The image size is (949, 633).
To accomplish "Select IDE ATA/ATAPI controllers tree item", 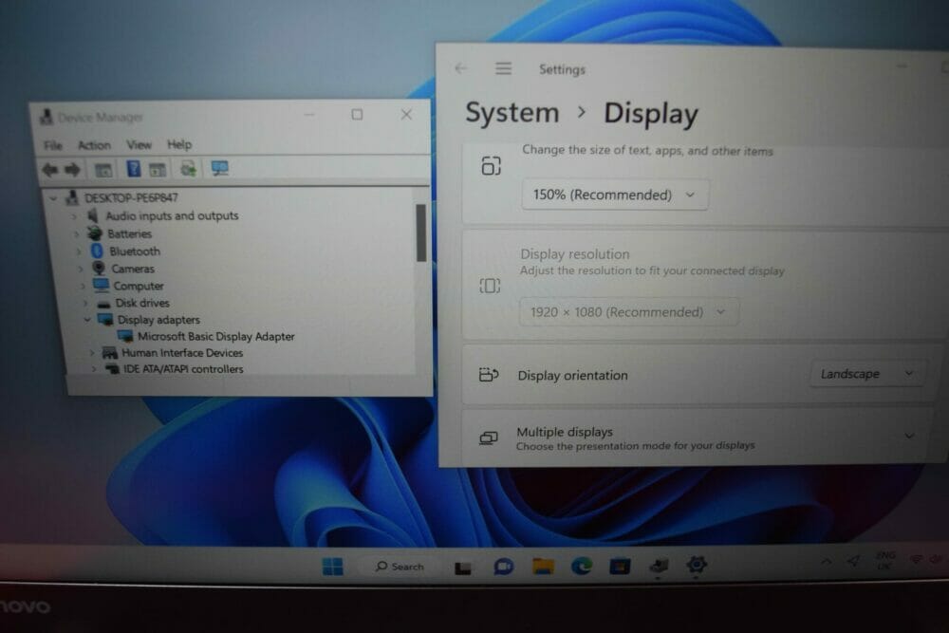I will pos(183,369).
